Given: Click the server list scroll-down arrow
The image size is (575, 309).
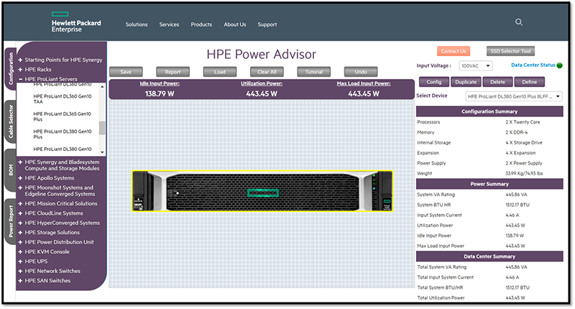Looking at the screenshot, I should point(102,152).
